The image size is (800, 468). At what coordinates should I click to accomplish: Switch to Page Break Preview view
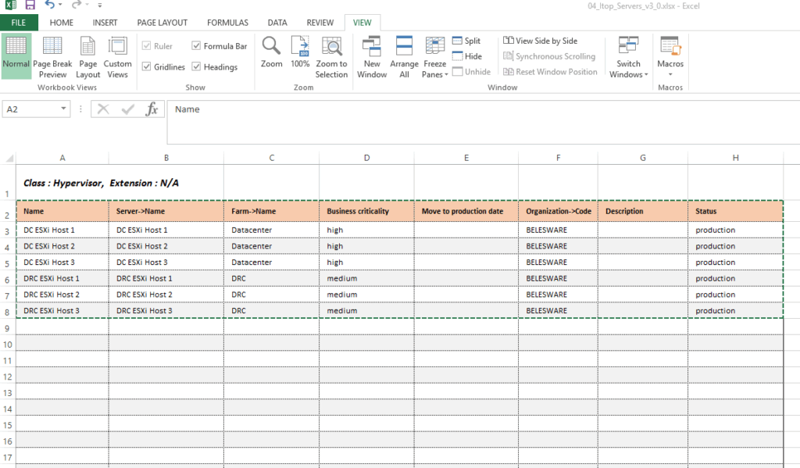(52, 57)
